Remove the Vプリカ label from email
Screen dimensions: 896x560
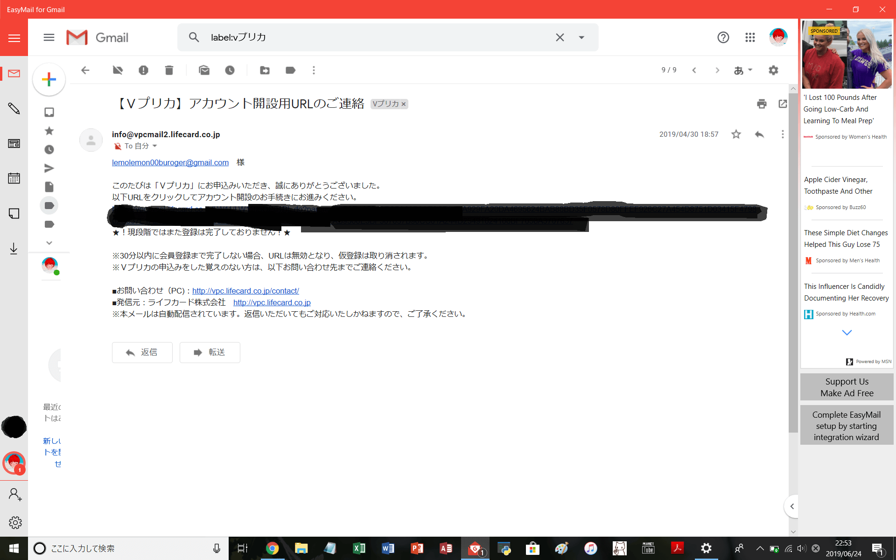click(404, 104)
